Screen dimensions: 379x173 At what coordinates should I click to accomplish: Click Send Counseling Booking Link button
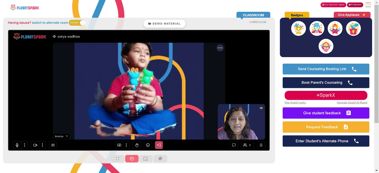326,69
